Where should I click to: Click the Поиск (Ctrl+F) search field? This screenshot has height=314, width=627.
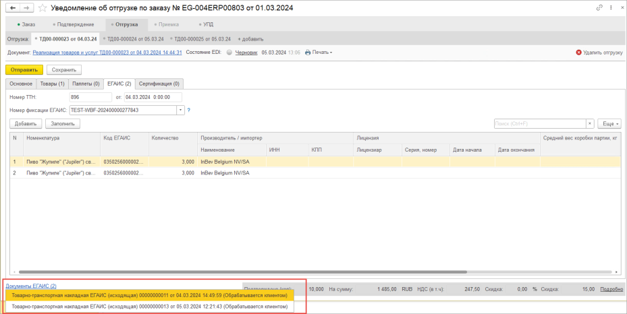[540, 124]
